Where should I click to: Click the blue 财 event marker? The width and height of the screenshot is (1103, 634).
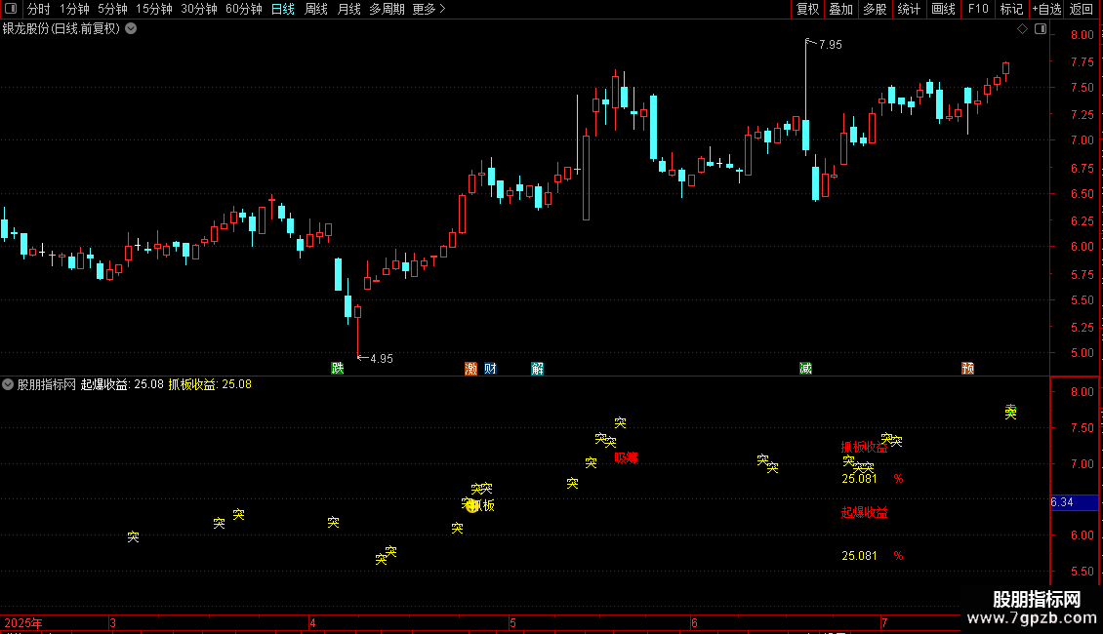pos(490,369)
